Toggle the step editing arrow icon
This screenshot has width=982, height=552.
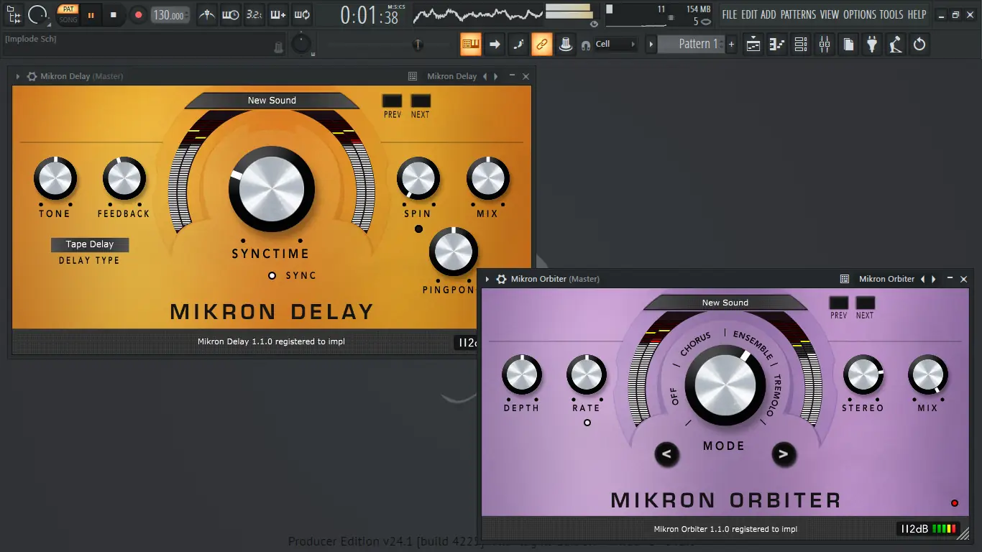pos(495,44)
